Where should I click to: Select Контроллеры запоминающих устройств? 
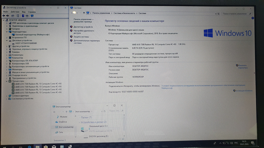tap(31, 66)
